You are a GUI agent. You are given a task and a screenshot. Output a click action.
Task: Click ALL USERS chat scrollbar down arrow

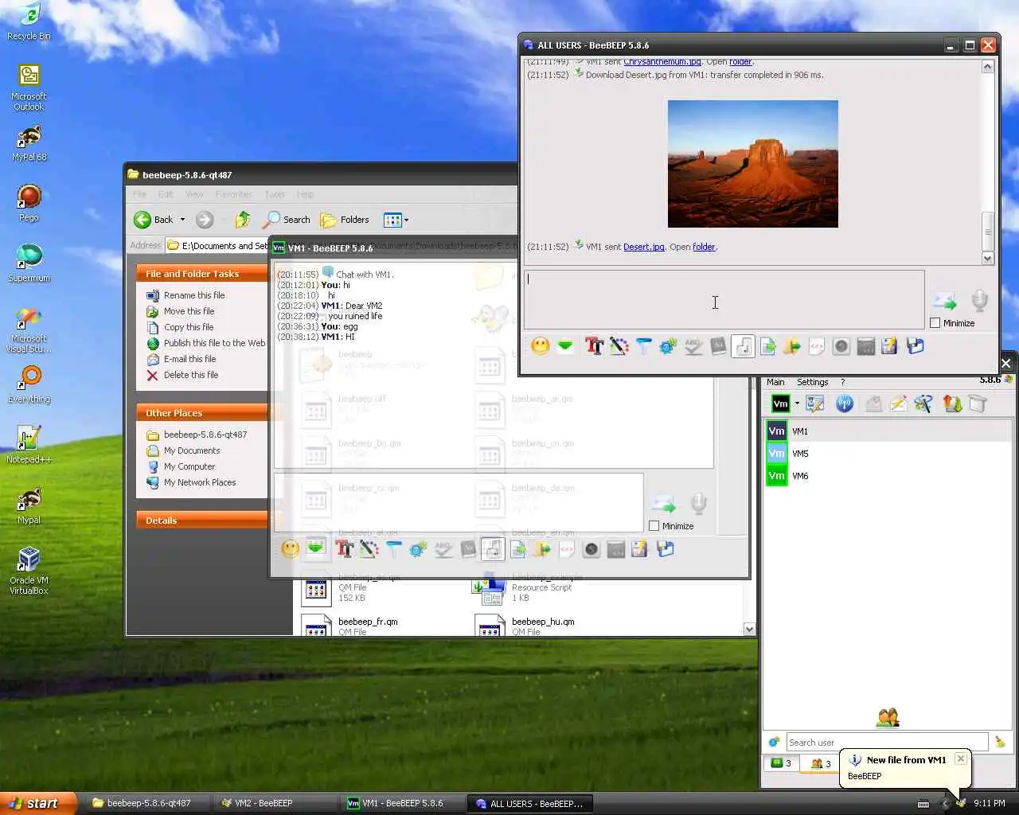click(988, 258)
